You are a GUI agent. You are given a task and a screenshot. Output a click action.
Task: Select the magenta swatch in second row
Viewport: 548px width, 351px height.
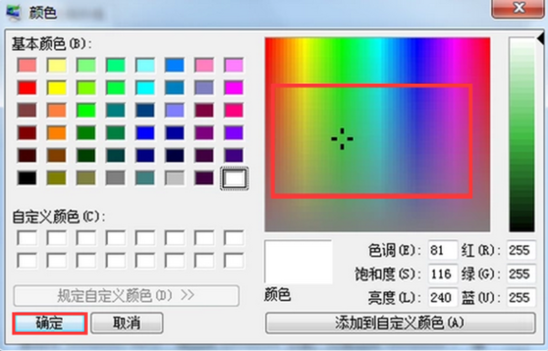(234, 88)
